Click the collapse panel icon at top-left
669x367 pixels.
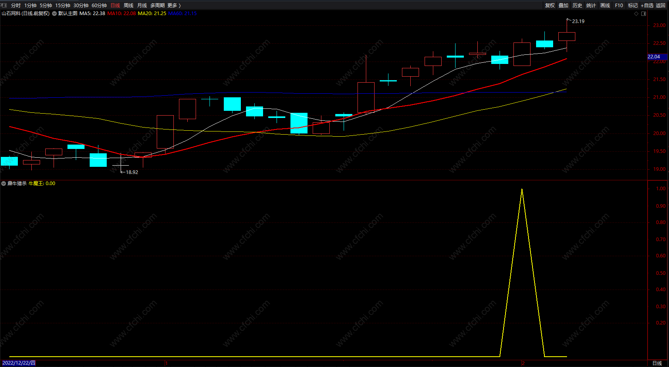[4, 5]
